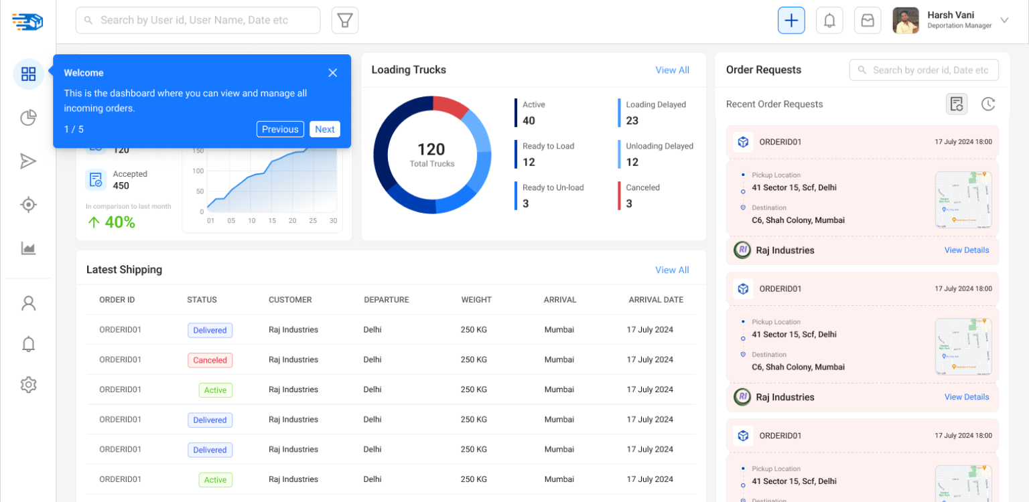Image resolution: width=1029 pixels, height=502 pixels.
Task: Open the area chart reports sidebar icon
Action: [x=28, y=248]
